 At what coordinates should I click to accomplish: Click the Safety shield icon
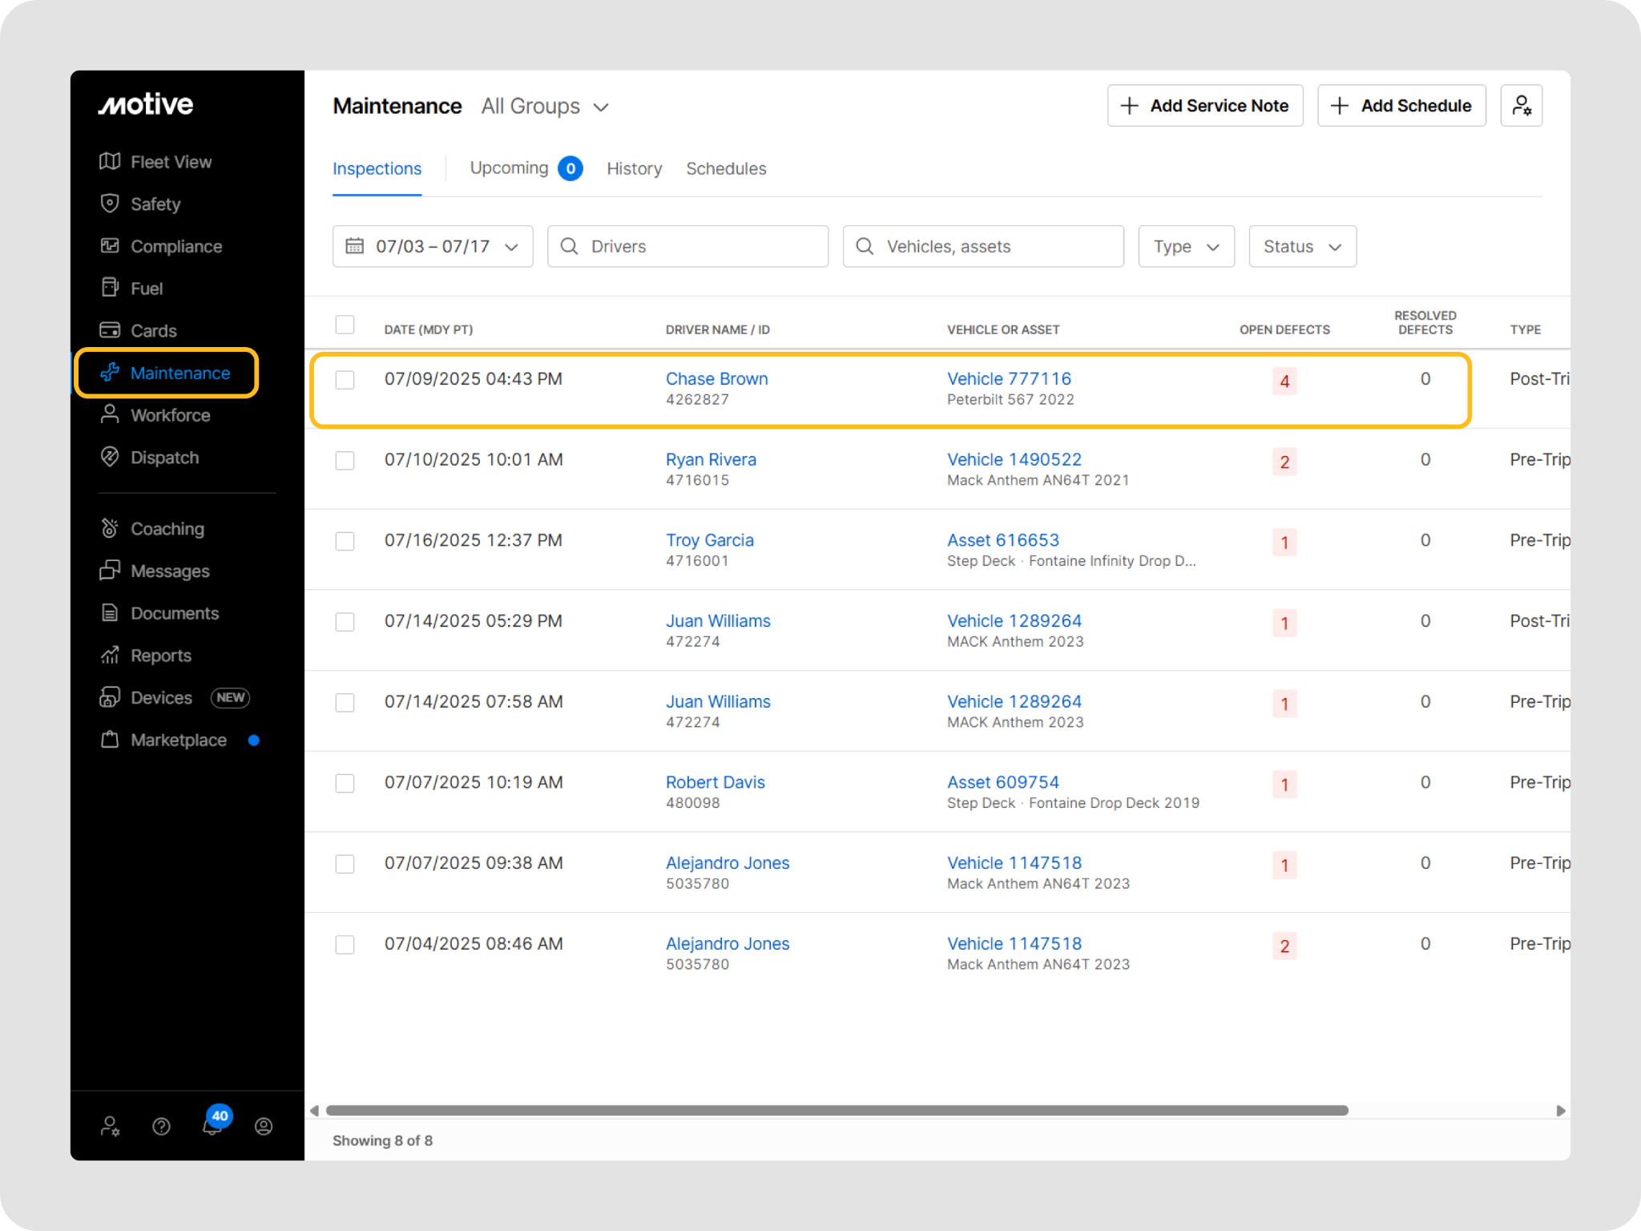pos(110,204)
